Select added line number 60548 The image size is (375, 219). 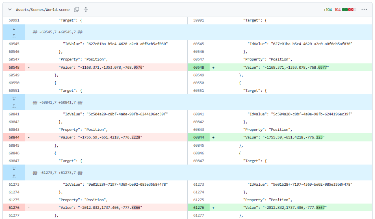tap(199, 67)
